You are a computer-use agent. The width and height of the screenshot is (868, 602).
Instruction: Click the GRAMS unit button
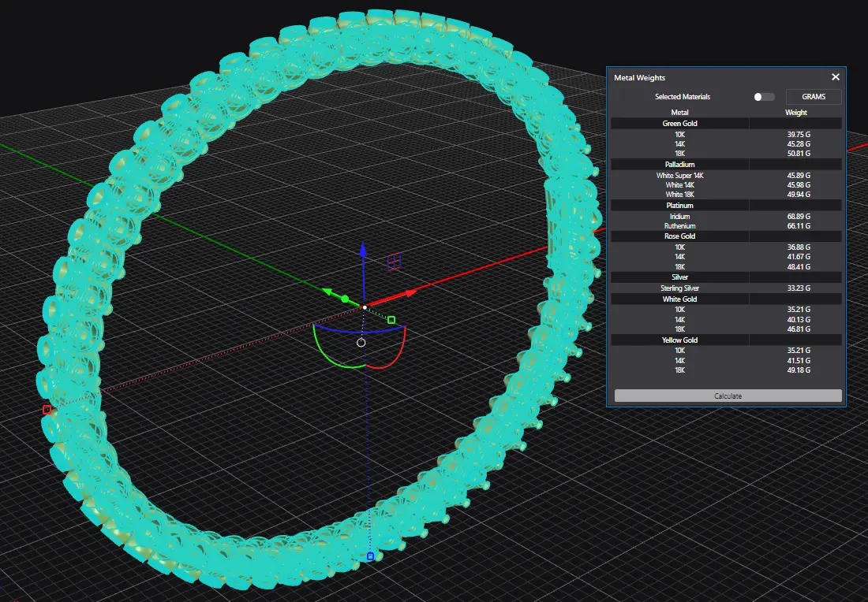[x=813, y=97]
